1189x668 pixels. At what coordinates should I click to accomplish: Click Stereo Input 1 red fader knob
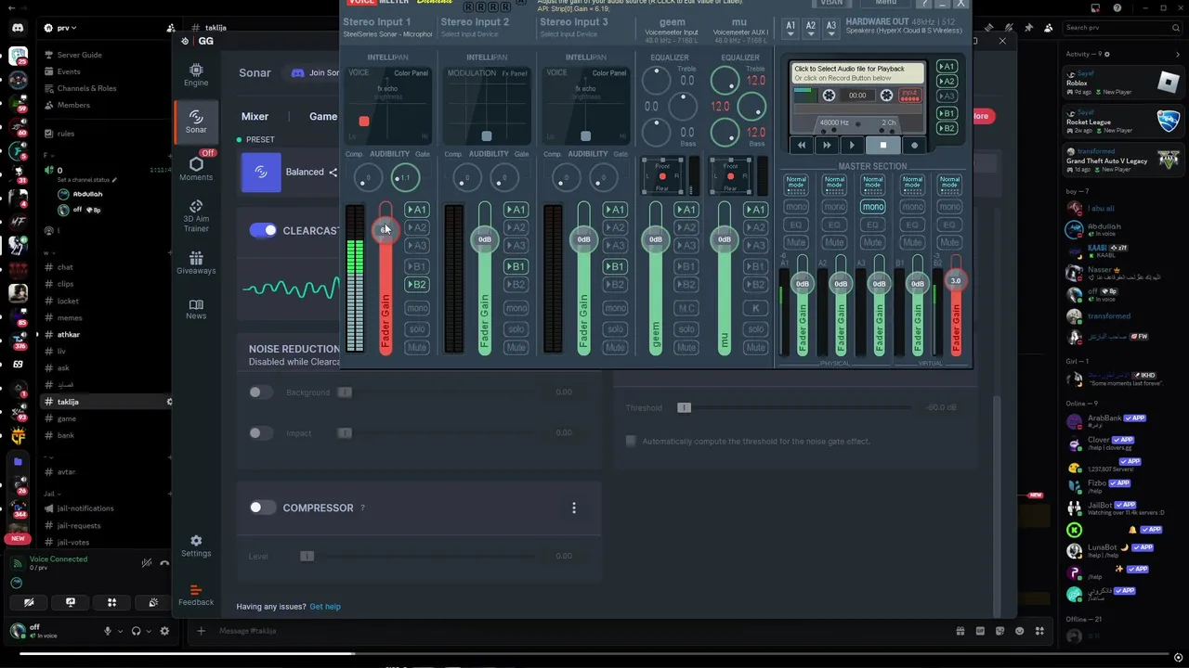click(x=385, y=229)
